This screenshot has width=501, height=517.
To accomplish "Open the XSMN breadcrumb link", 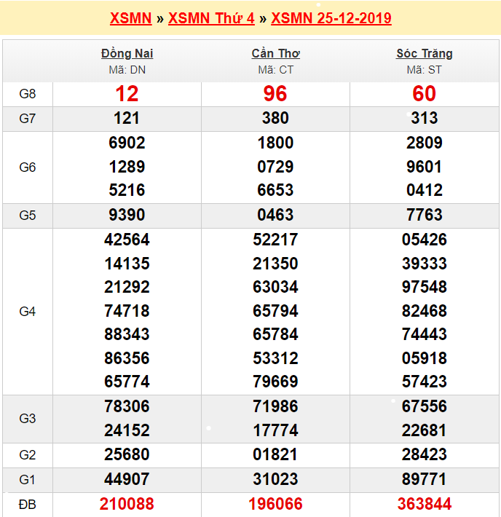I will 130,18.
